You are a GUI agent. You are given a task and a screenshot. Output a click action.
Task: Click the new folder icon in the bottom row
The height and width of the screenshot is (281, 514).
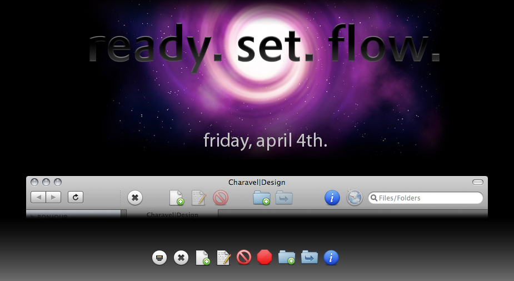tap(287, 258)
